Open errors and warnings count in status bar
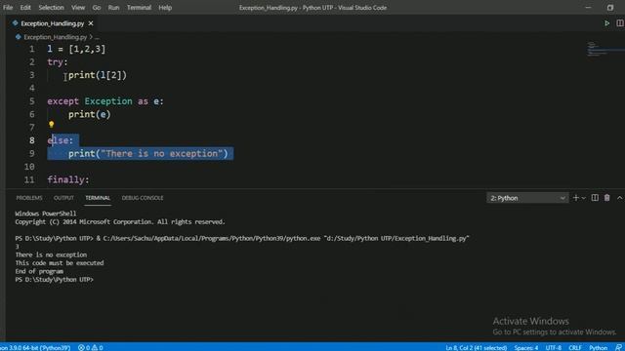Screen dimensions: 625x351 click(91, 347)
